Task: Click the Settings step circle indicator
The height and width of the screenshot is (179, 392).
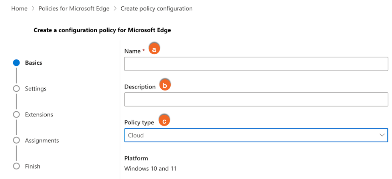Action: tap(16, 89)
